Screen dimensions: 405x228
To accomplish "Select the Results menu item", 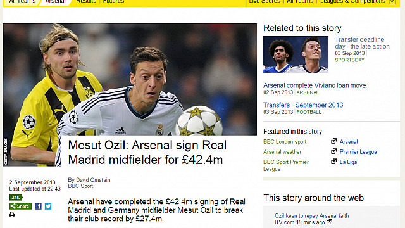I will click(86, 1).
